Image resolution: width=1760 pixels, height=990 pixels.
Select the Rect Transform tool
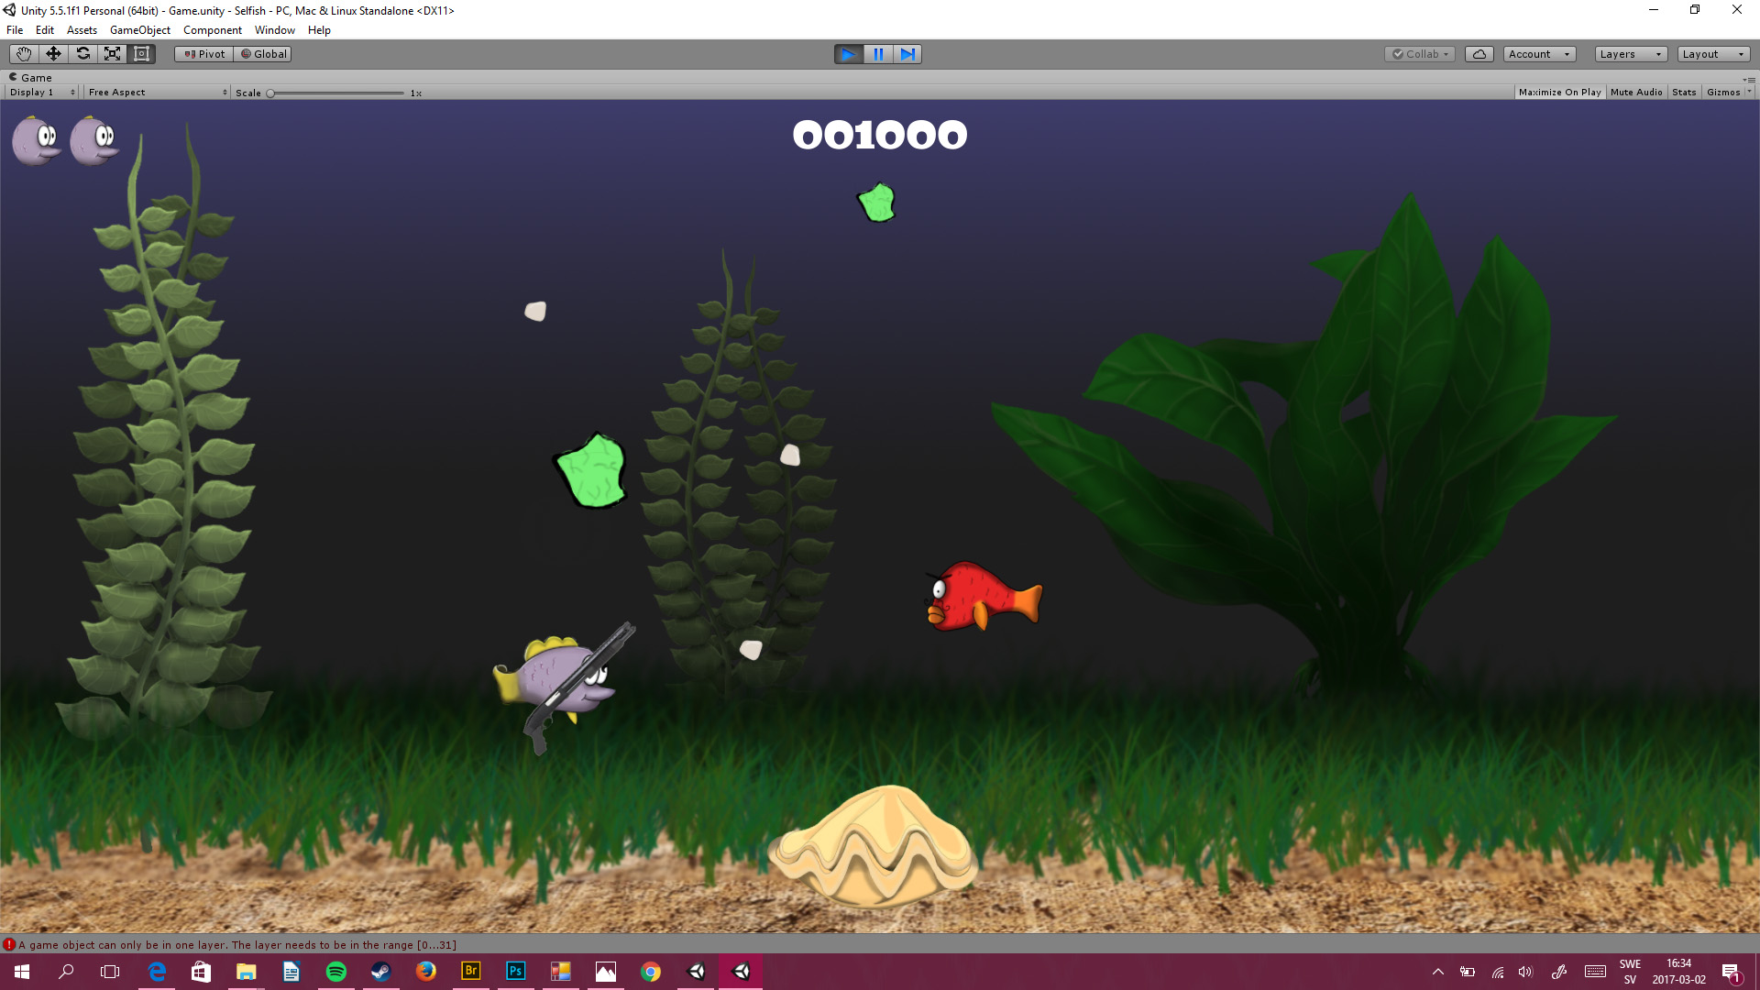[x=141, y=54]
